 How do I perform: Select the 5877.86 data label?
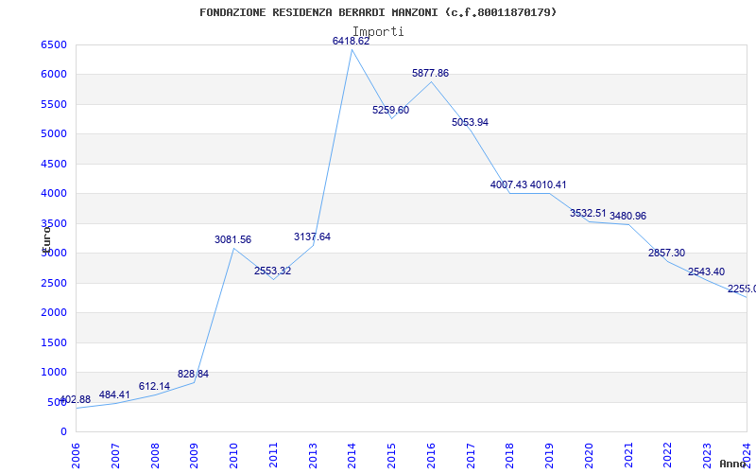tap(430, 73)
